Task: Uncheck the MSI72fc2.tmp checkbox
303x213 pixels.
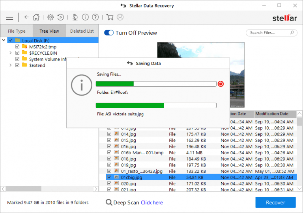Action: (x=17, y=46)
